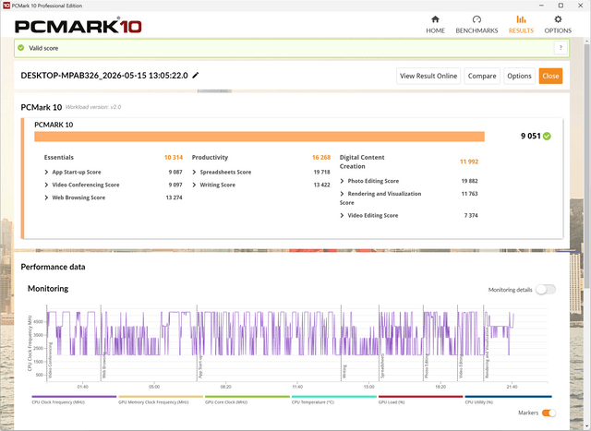Expand Web Browsing Score details
The image size is (591, 431).
(x=46, y=198)
